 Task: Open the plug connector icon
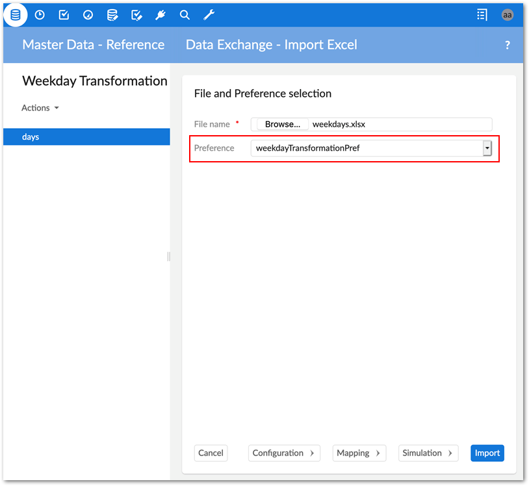click(x=161, y=14)
